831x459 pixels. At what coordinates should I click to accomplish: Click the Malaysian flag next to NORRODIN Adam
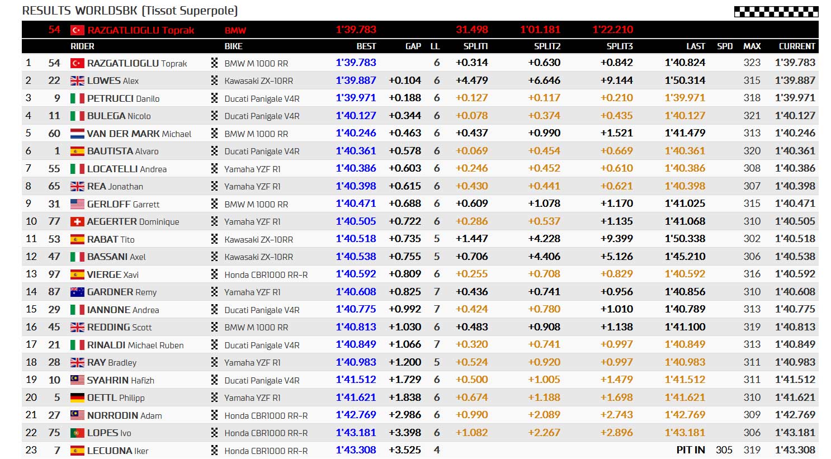coord(77,415)
